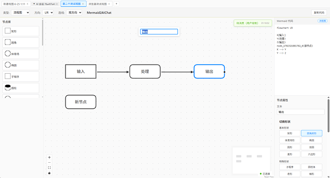Click the fit view canvas control
Viewport: 330px width, 178px height.
pyautogui.click(x=49, y=167)
